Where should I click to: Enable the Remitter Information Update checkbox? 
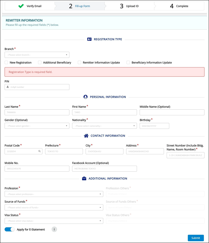(x=79, y=62)
